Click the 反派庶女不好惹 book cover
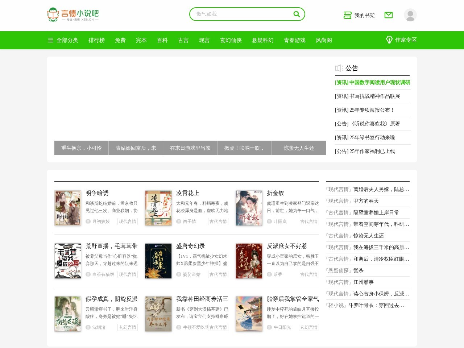 [249, 261]
